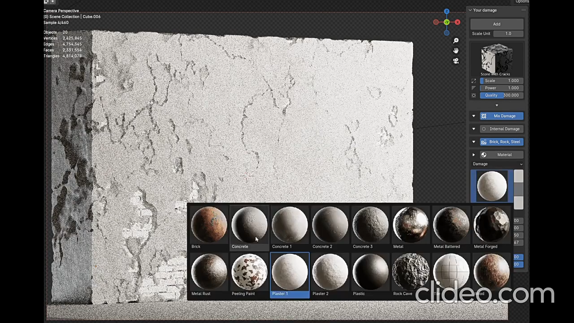The width and height of the screenshot is (574, 323).
Task: Click the red X axis on the navigation gizmo
Action: (457, 22)
